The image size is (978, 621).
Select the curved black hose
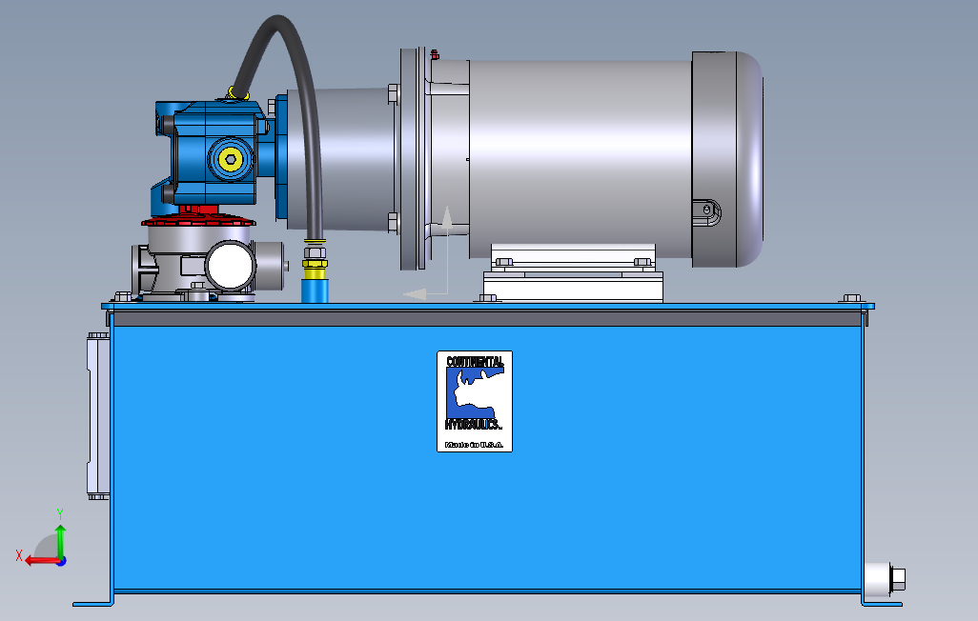point(308,127)
